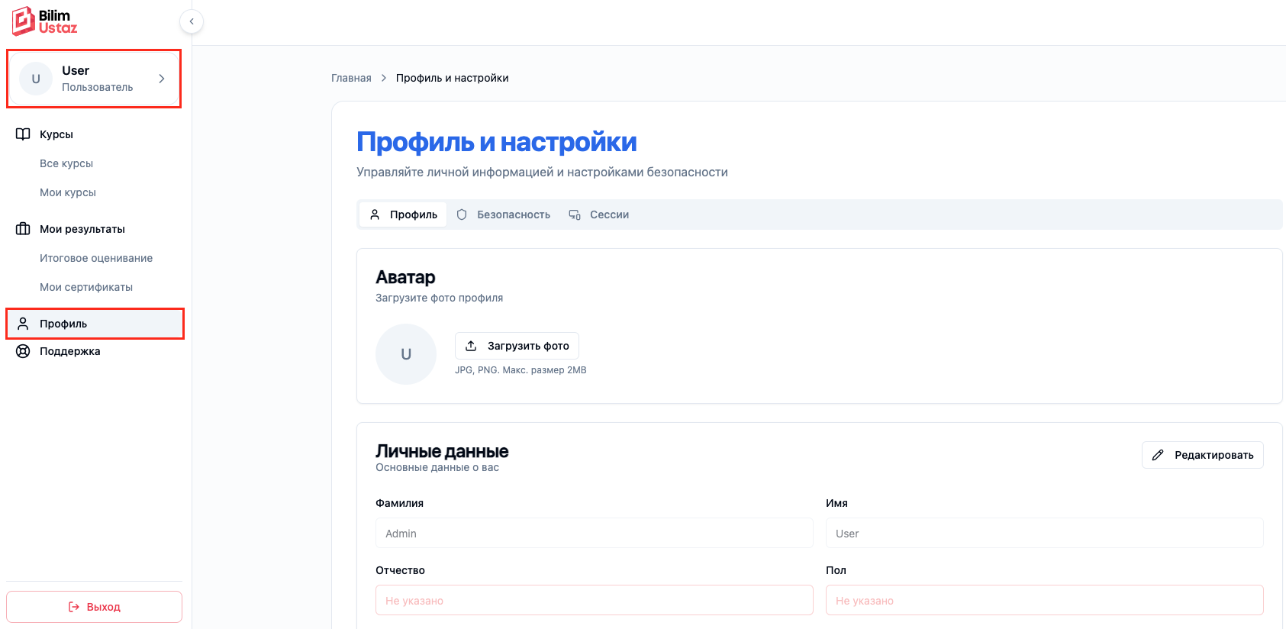This screenshot has height=629, width=1286.
Task: Expand the User card chevron arrow
Action: 162,79
